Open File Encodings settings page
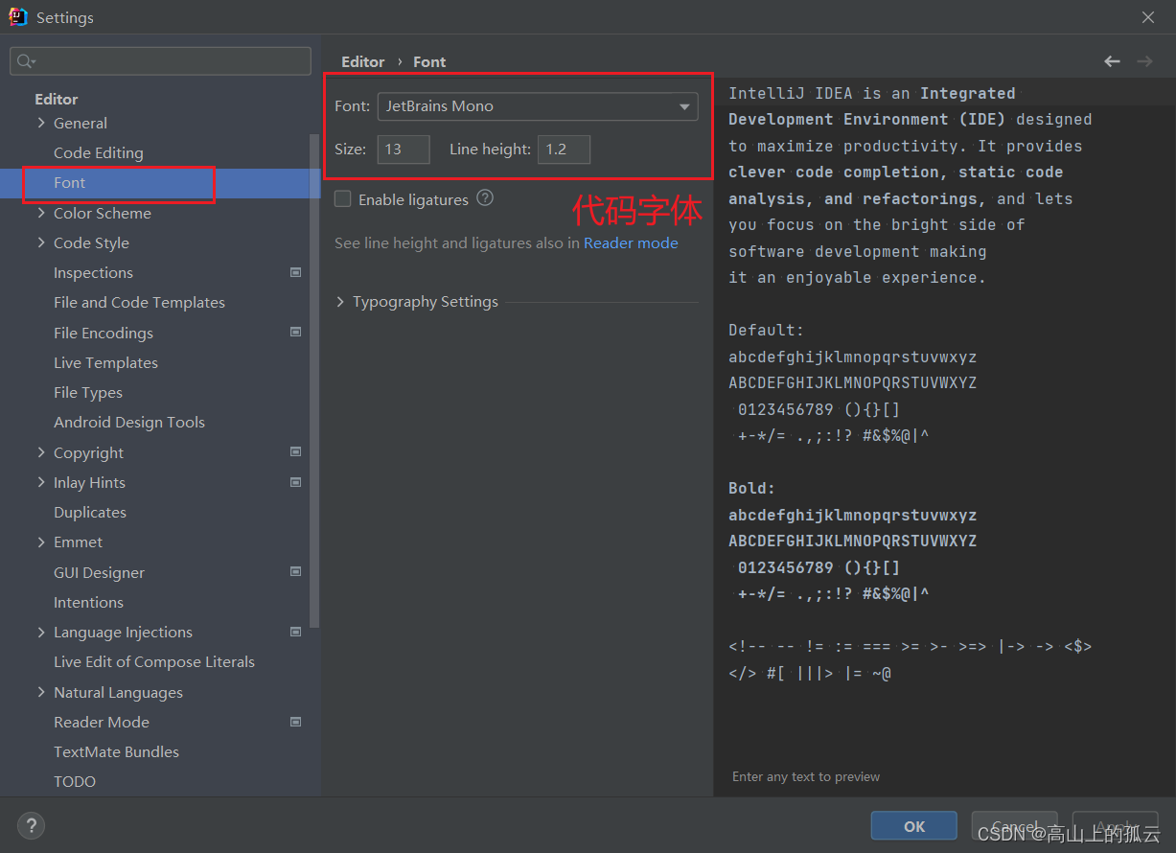This screenshot has height=853, width=1176. [x=104, y=333]
